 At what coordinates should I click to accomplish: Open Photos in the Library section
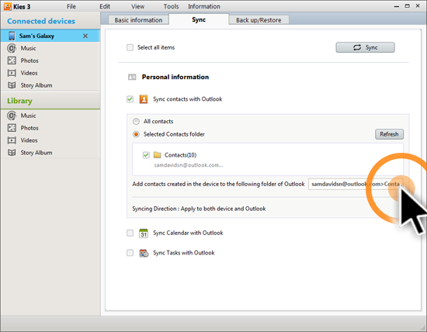(30, 128)
